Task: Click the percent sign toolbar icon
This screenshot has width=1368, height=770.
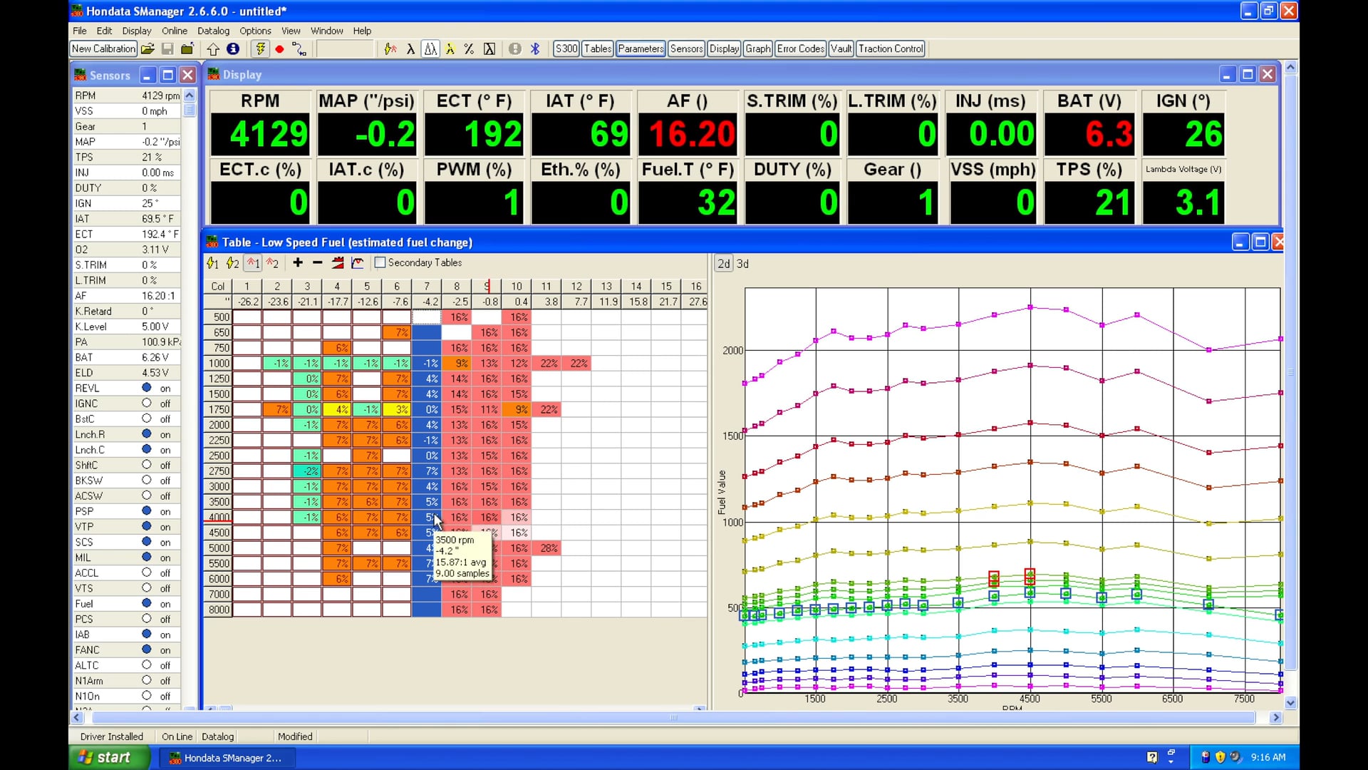Action: pyautogui.click(x=469, y=49)
